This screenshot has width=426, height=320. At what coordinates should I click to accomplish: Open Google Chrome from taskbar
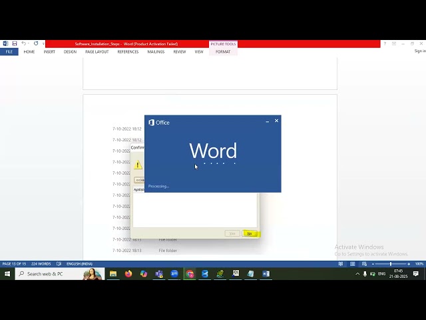pos(190,274)
